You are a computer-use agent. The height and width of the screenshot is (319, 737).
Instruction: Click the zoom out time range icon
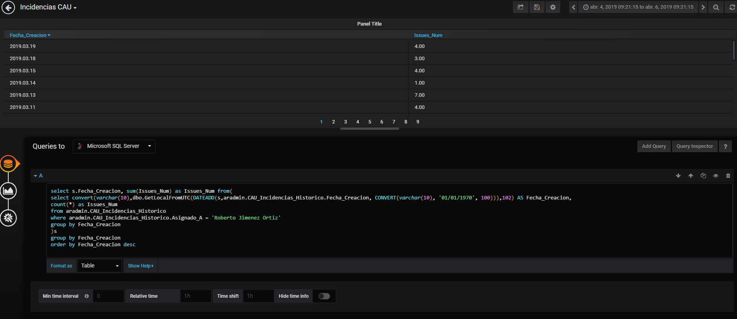716,7
